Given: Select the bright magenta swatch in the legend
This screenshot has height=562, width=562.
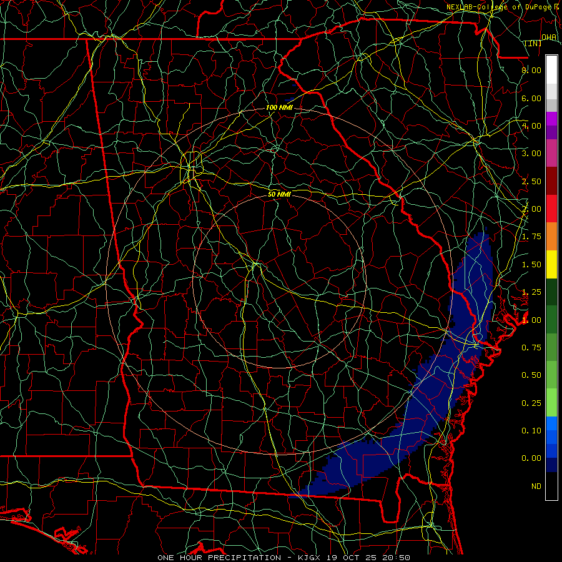Looking at the screenshot, I should point(551,119).
